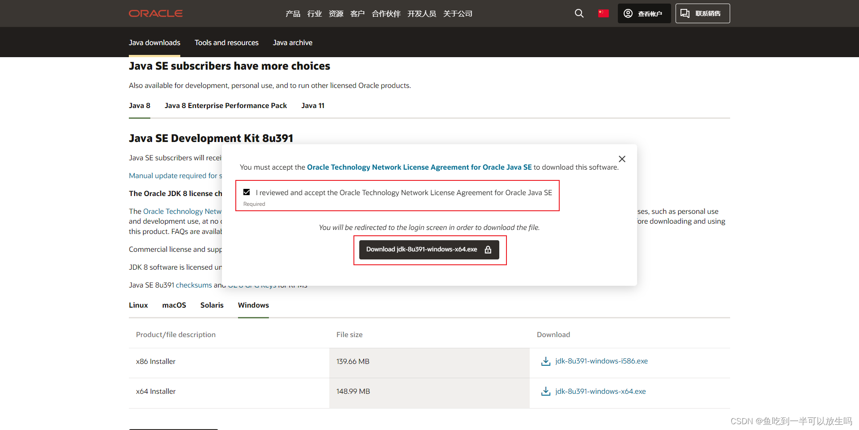Click the x86 Installer row label

156,362
